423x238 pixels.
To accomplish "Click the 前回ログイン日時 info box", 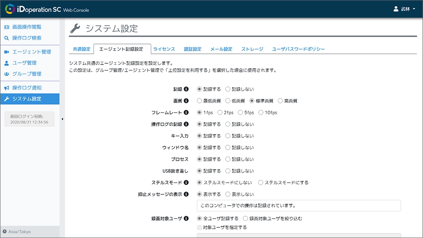I will [x=29, y=119].
